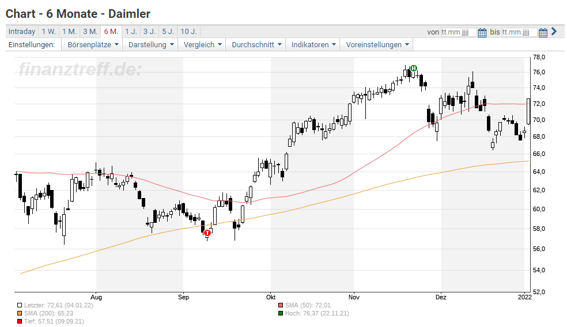This screenshot has width=567, height=327.
Task: Select the 3 J. time range tab
Action: pyautogui.click(x=149, y=32)
